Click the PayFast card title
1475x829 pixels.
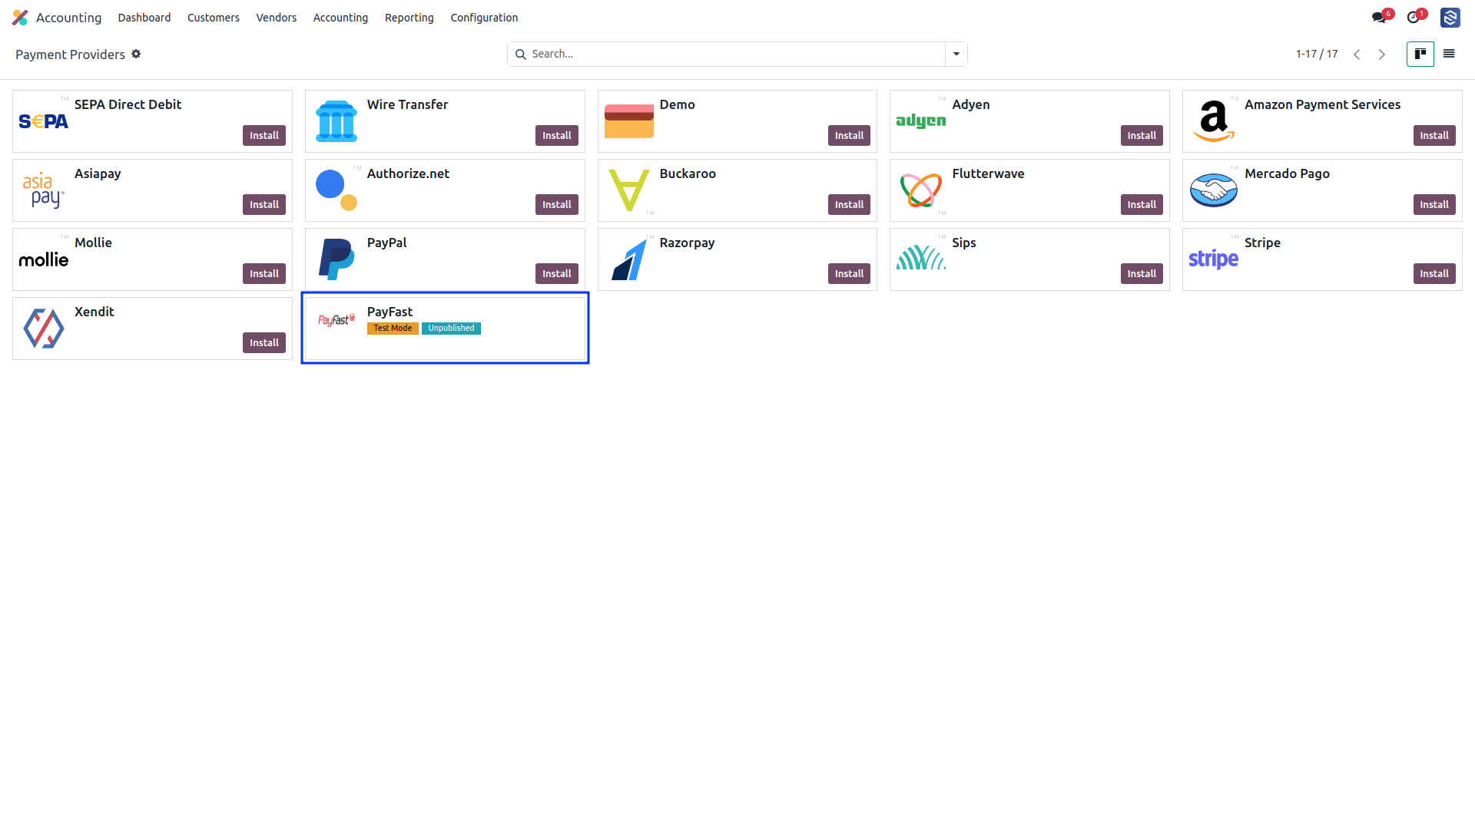pyautogui.click(x=389, y=312)
